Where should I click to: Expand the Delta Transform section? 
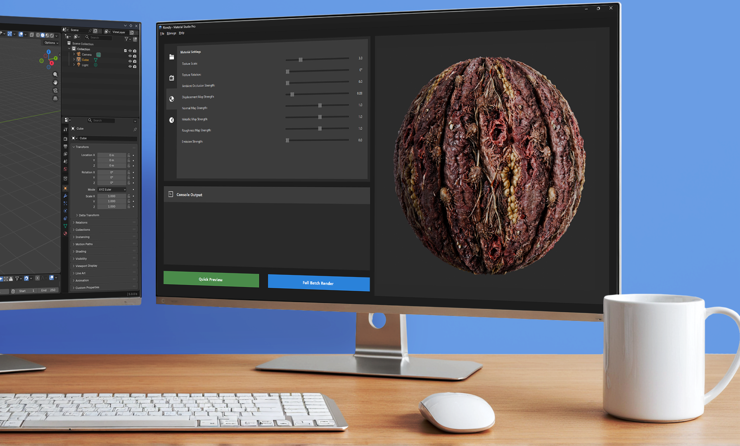[x=88, y=215]
